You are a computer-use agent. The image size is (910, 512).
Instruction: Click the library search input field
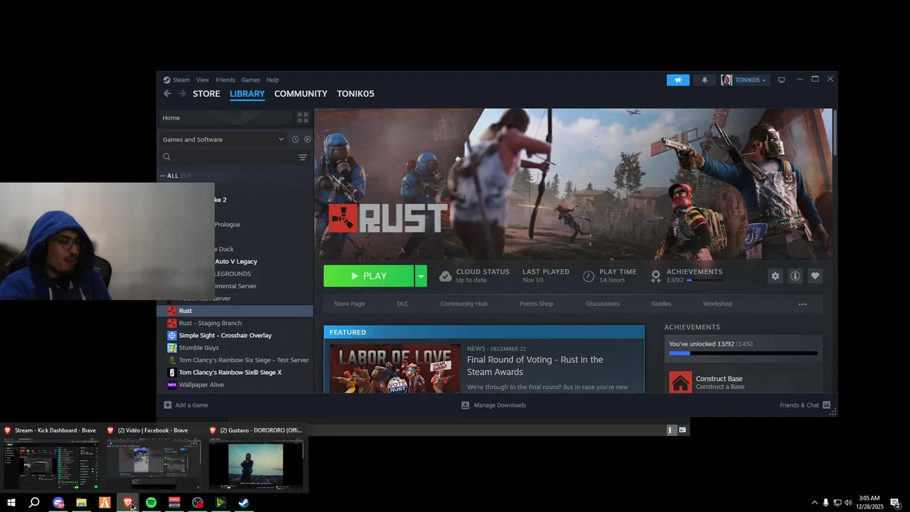coord(233,157)
